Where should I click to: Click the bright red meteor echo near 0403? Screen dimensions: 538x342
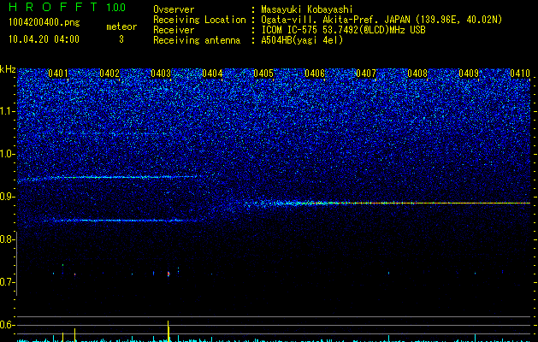[x=168, y=274]
